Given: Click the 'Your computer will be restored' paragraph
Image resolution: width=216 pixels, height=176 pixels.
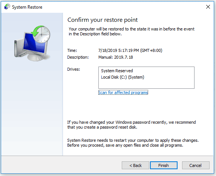Looking at the screenshot, I should 132,32.
